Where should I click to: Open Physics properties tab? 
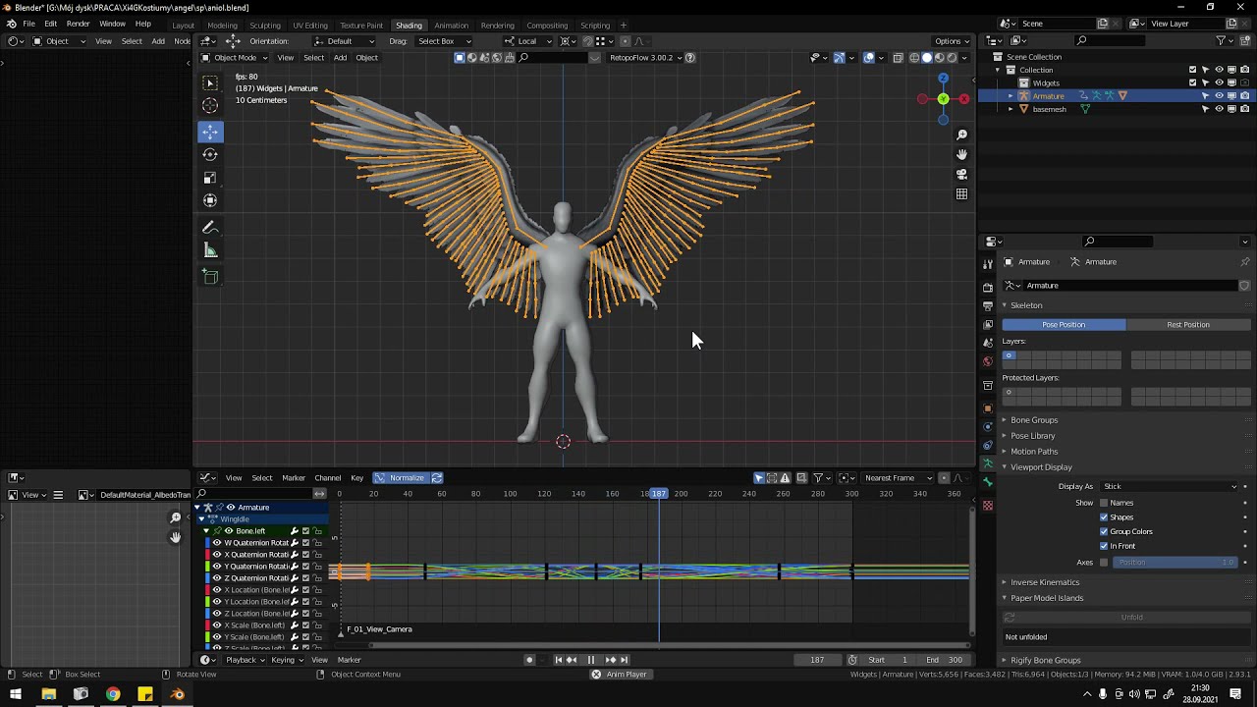(x=988, y=427)
